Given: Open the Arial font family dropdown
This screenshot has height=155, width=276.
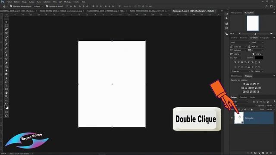Looking at the screenshot, I should pyautogui.click(x=240, y=43).
